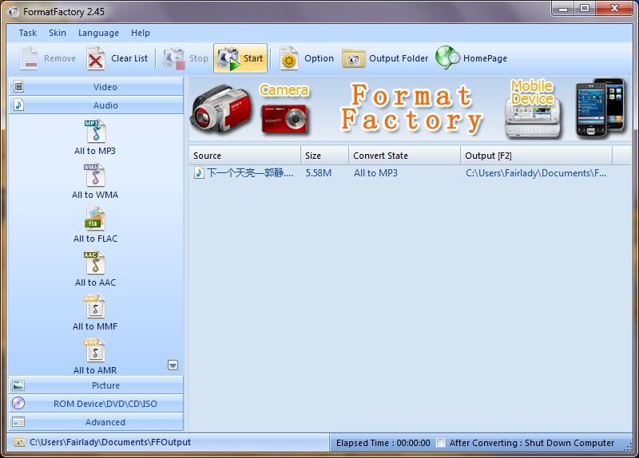Screen dimensions: 639x458
Task: Open the Task menu
Action: [x=27, y=33]
